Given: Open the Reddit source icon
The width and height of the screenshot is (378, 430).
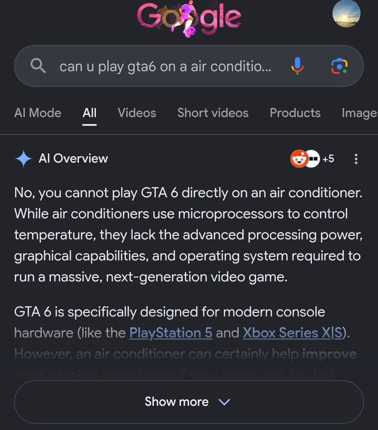Looking at the screenshot, I should tap(299, 159).
